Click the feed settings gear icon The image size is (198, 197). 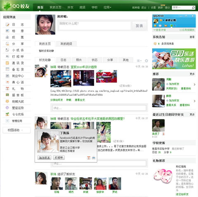coord(146,60)
